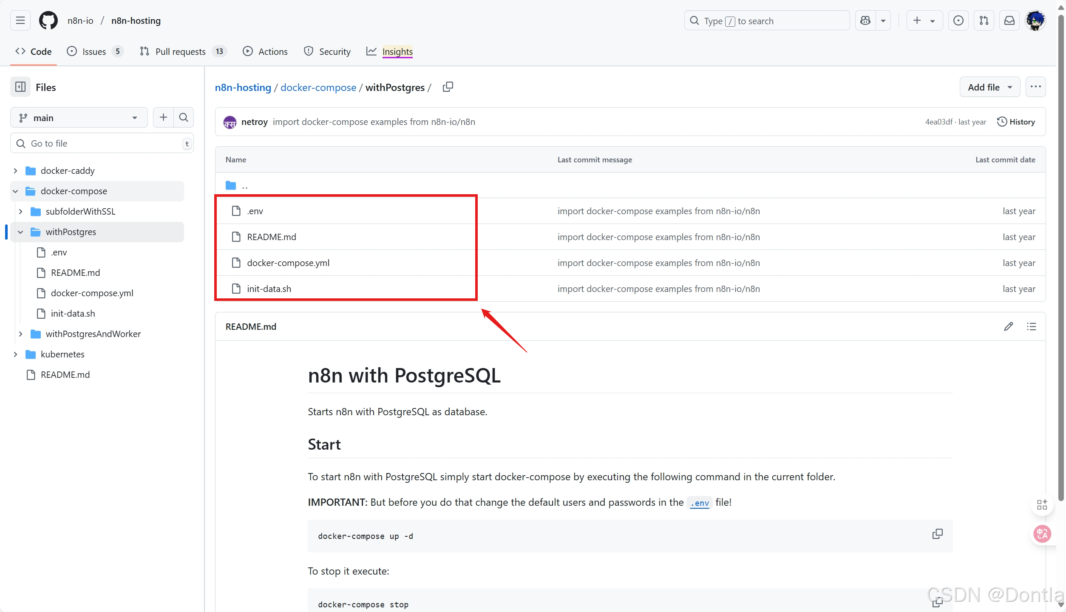Image resolution: width=1066 pixels, height=612 pixels.
Task: Switch to the Actions tab
Action: coord(265,51)
